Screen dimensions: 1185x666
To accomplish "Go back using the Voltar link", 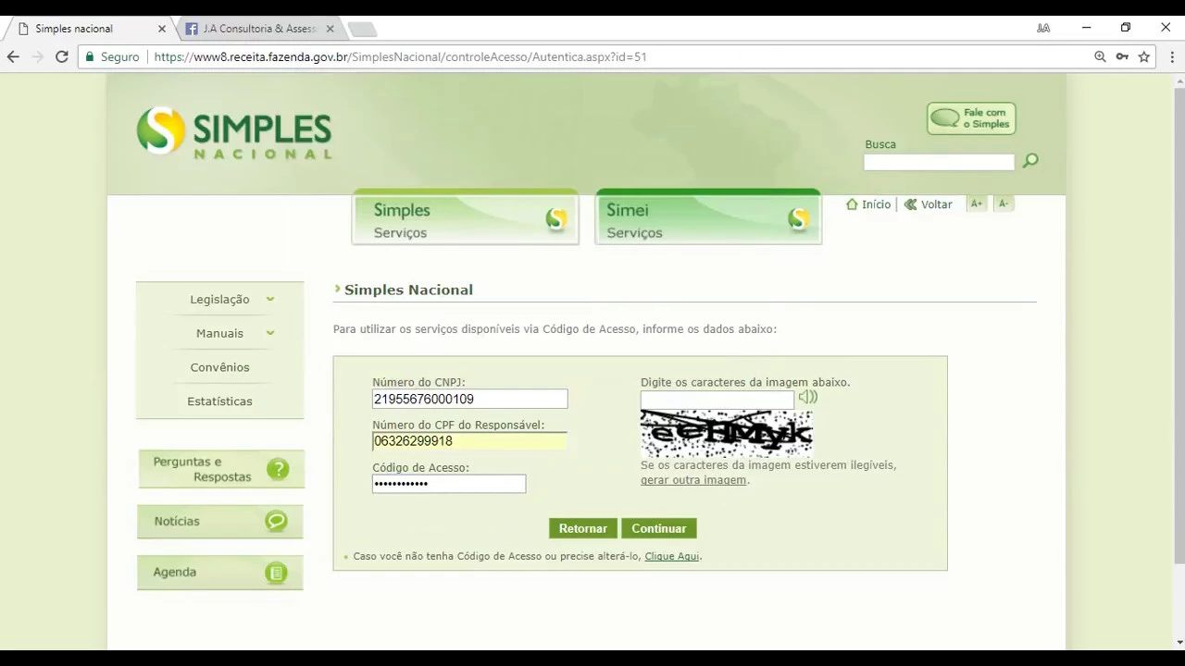I will coord(929,204).
